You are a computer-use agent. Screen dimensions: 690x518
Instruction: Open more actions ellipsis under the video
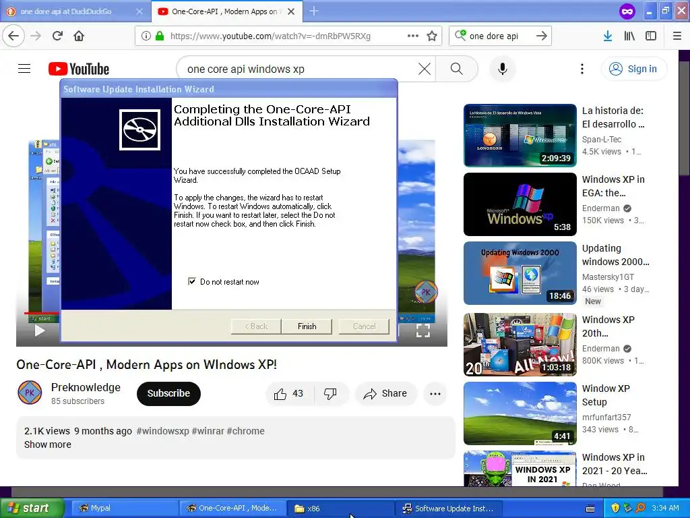point(435,393)
